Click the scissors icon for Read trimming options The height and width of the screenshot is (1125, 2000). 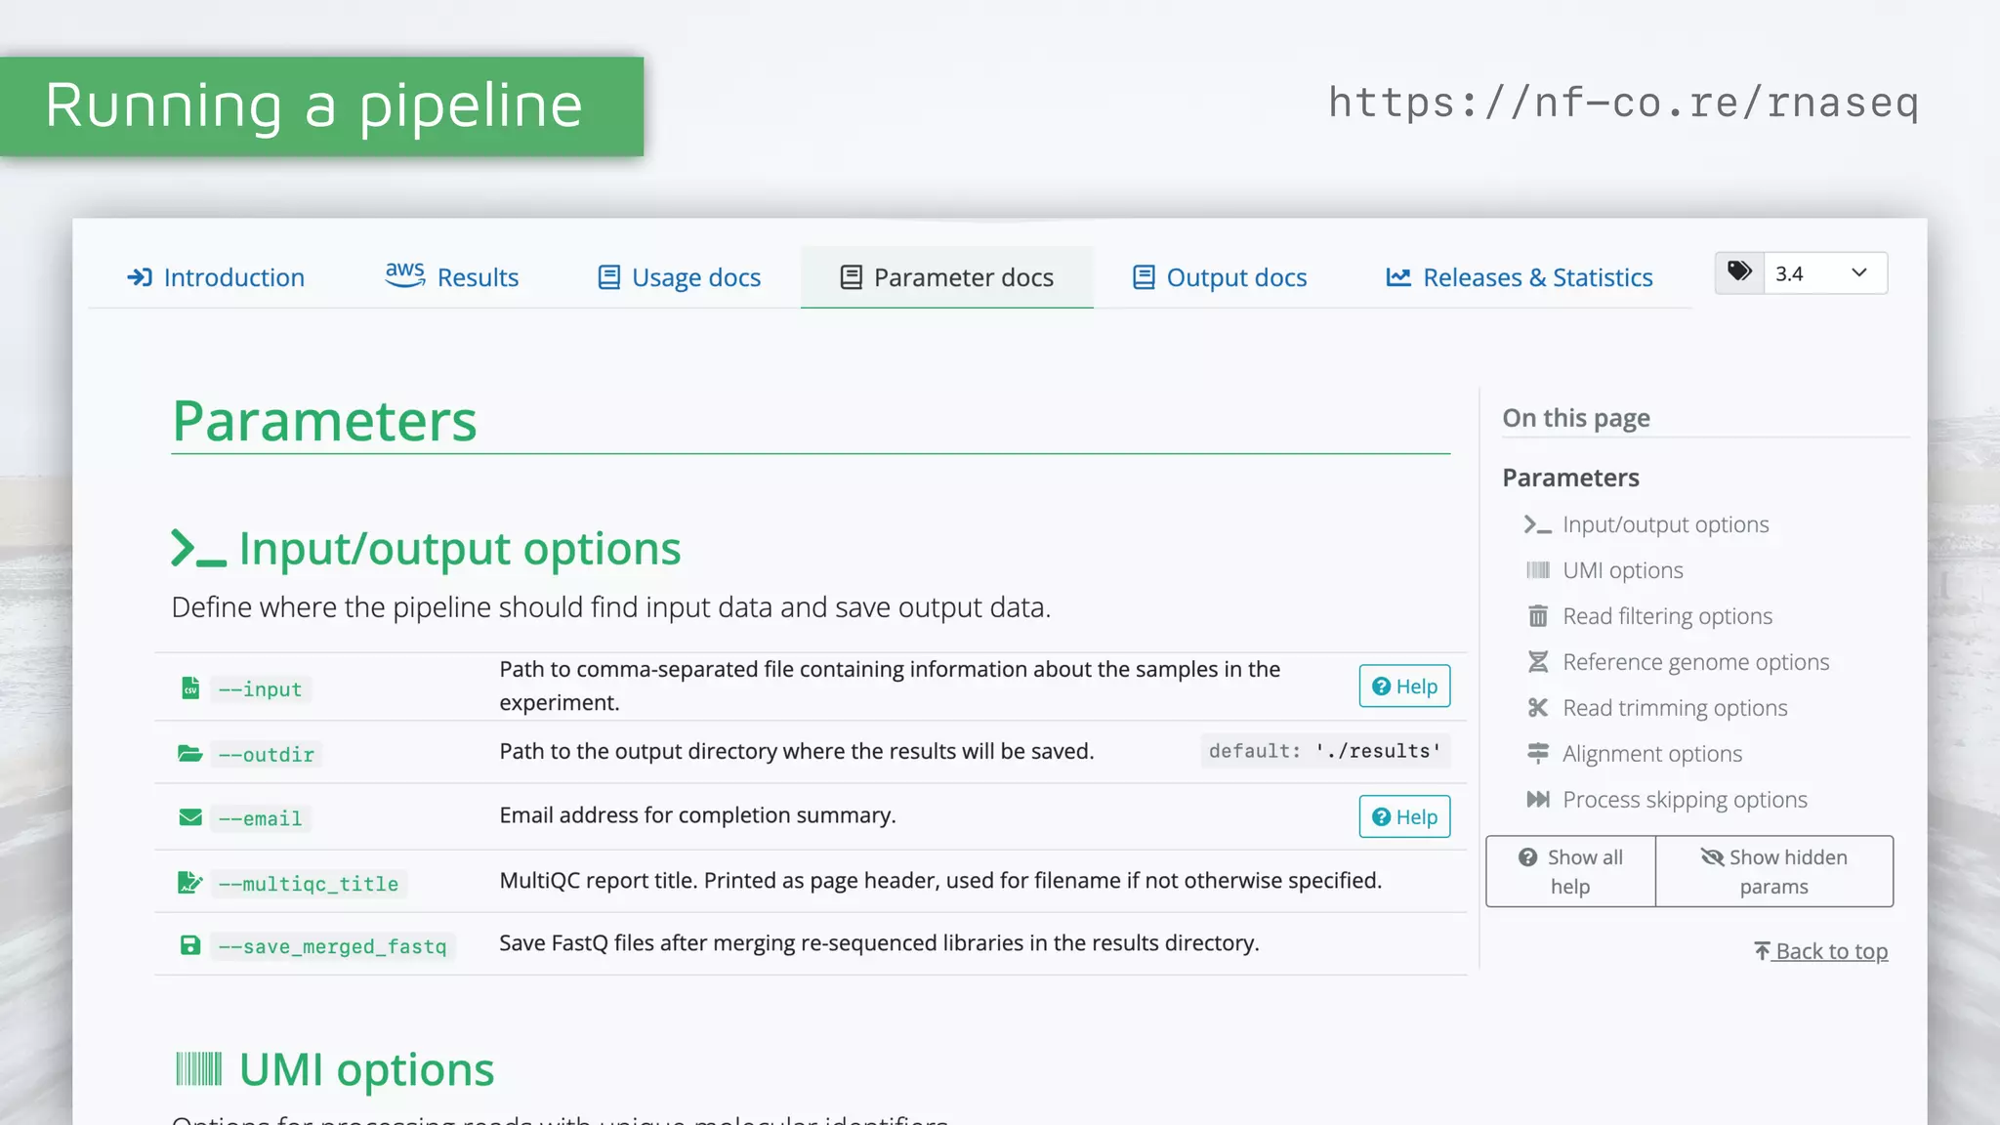(x=1538, y=708)
